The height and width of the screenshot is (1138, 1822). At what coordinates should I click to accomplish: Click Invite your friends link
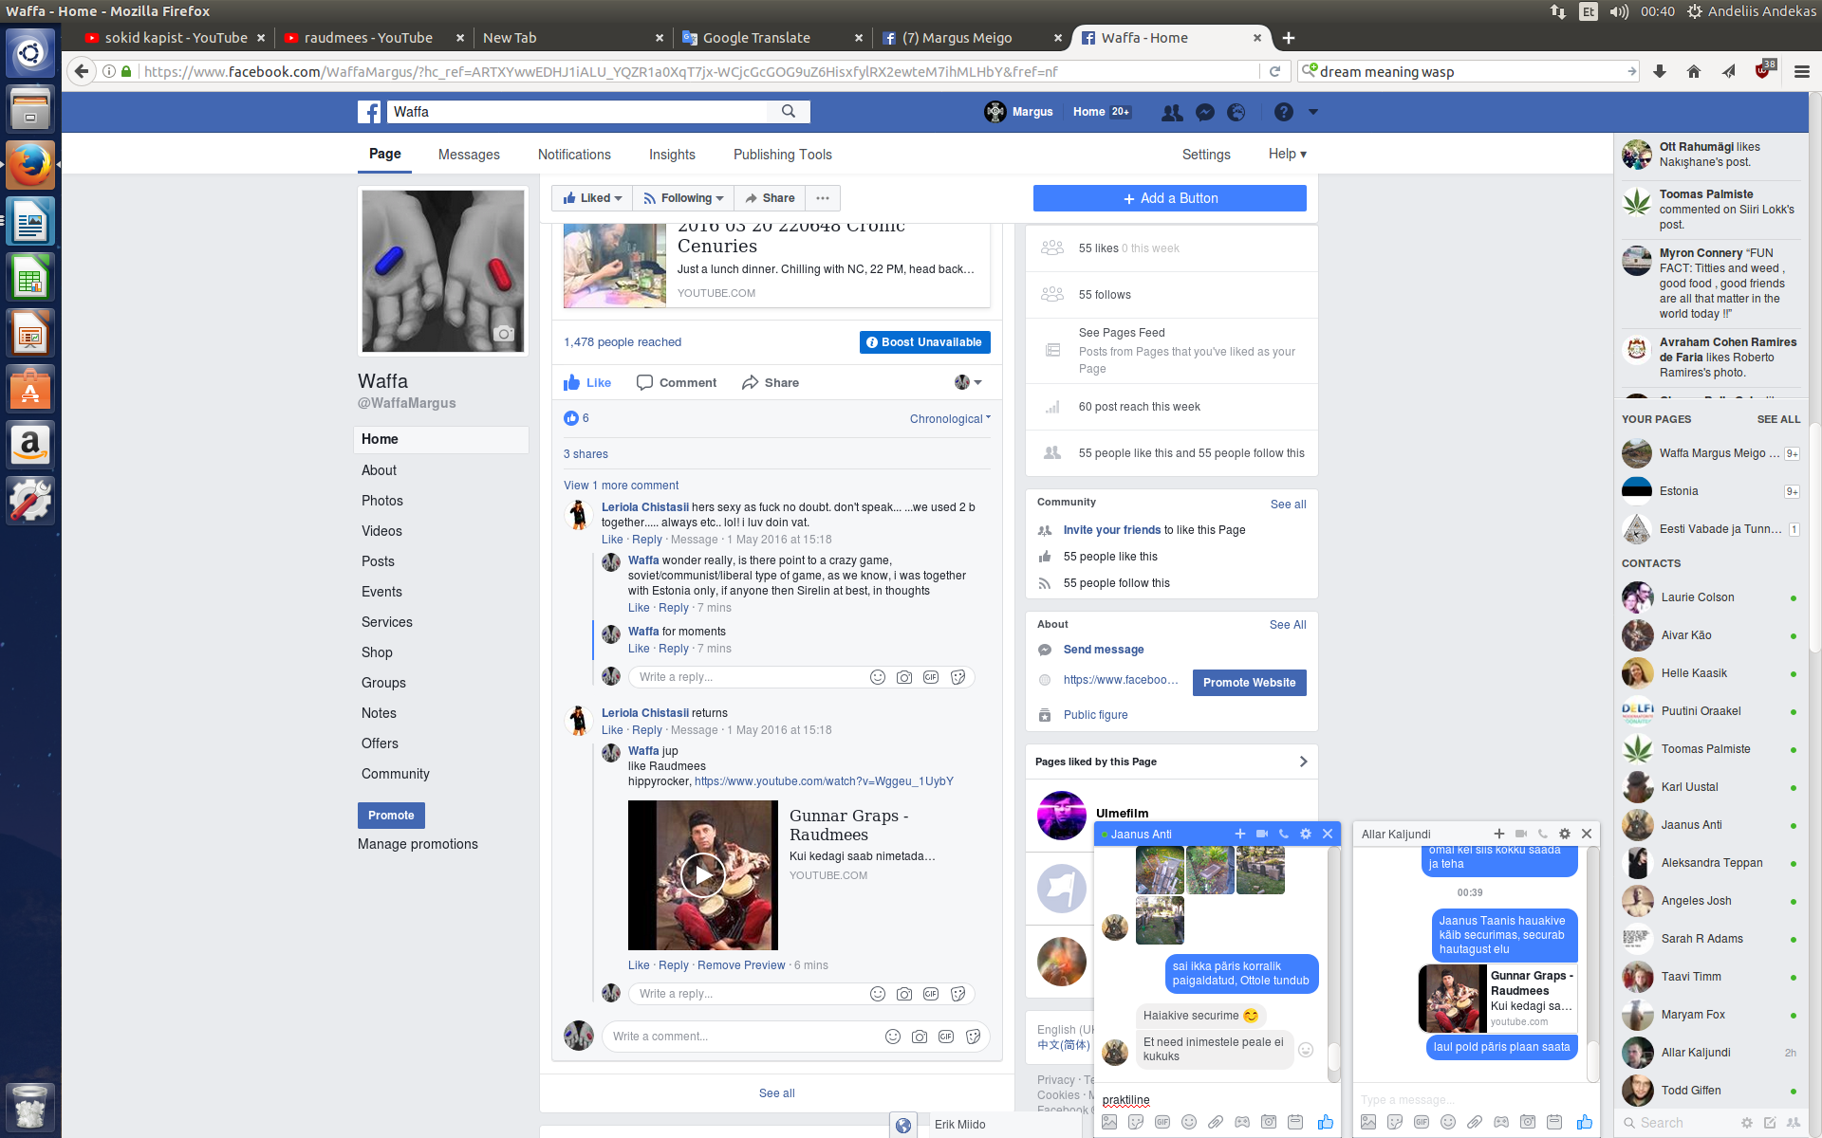1112,530
